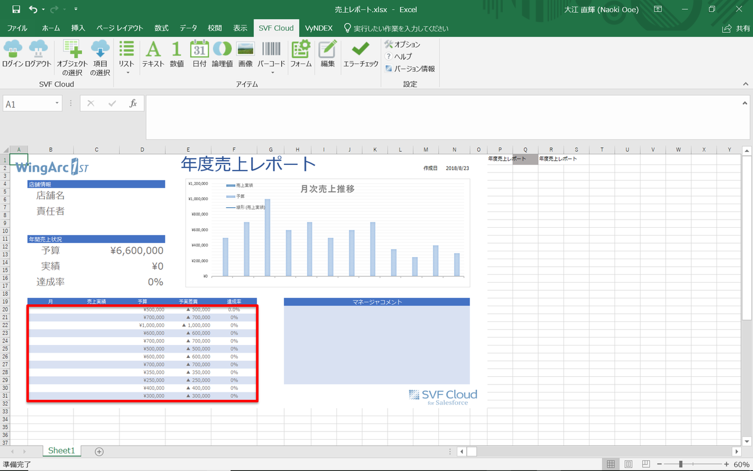Click the Save icon in quick access toolbar
Image resolution: width=753 pixels, height=471 pixels.
[x=16, y=9]
